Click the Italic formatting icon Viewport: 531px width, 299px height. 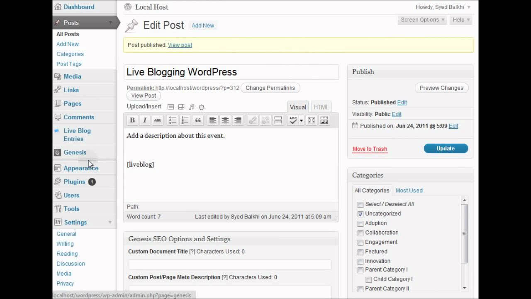coord(145,120)
